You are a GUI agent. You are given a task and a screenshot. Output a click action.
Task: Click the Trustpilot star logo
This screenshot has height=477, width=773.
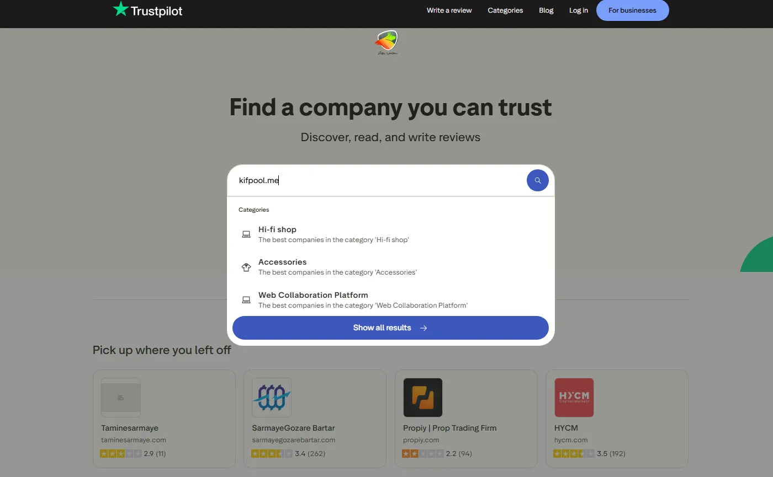[120, 9]
